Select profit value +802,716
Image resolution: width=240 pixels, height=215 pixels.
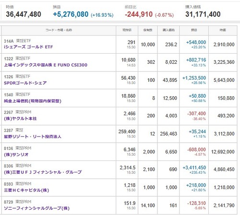click(196, 60)
